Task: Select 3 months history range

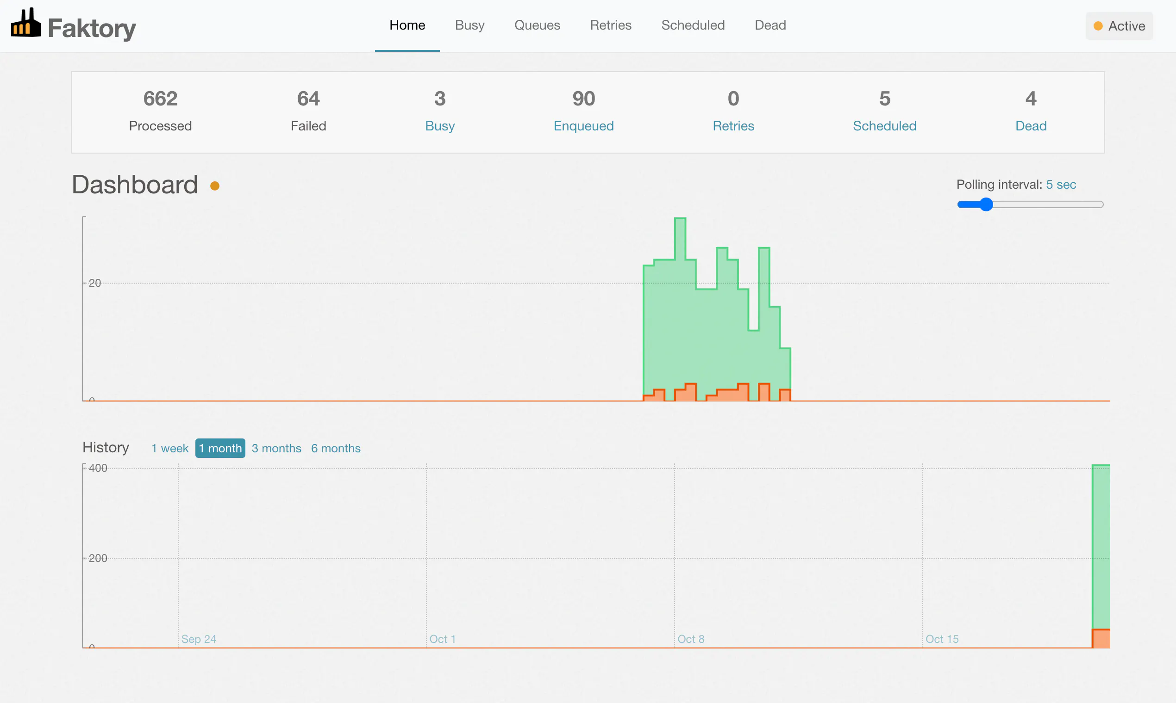Action: click(x=276, y=448)
